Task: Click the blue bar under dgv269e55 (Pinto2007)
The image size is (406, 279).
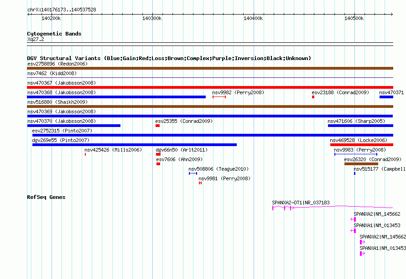Action: pos(135,145)
